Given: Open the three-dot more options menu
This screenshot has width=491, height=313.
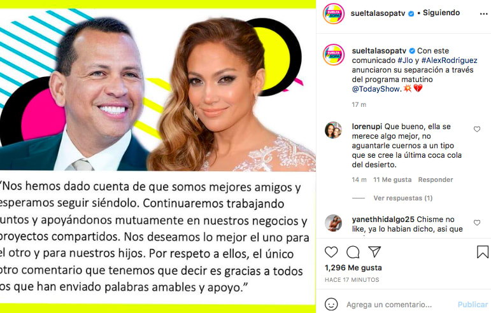Looking at the screenshot, I should [x=483, y=14].
